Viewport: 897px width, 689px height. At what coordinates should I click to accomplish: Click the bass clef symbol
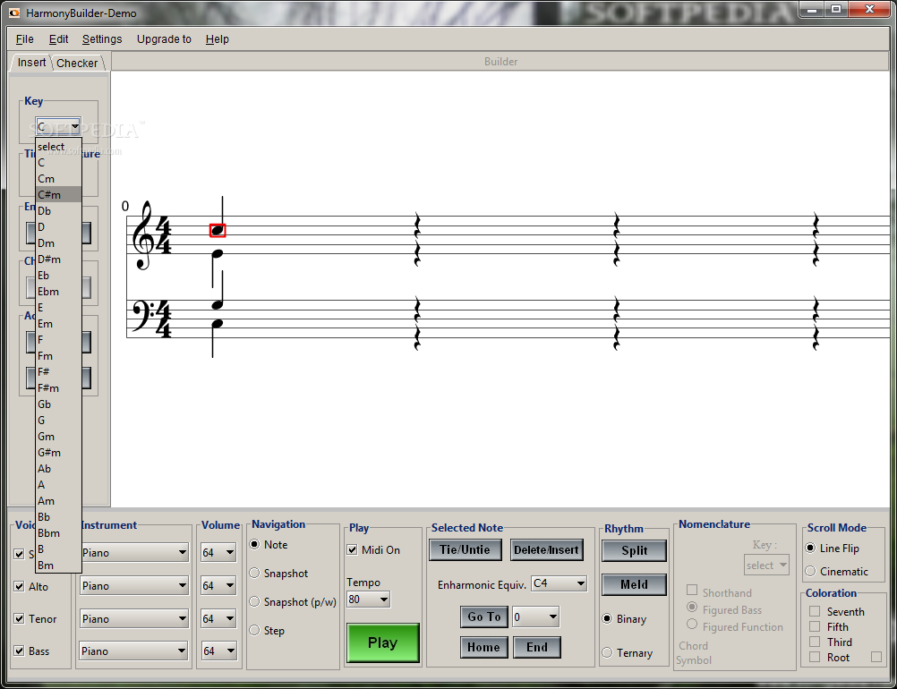[142, 315]
